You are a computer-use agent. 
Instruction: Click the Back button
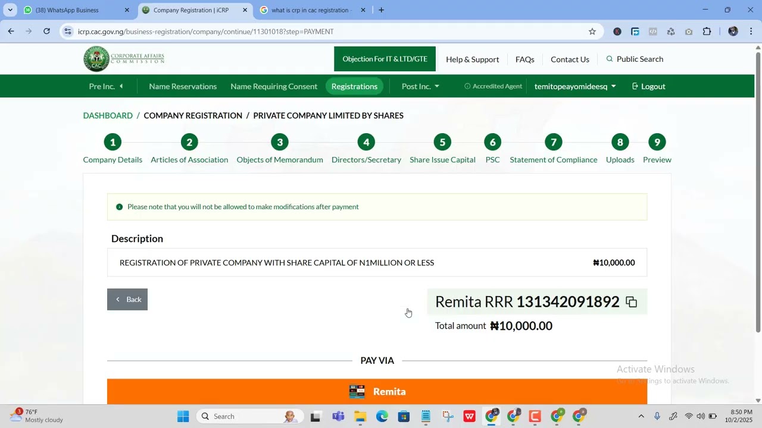coord(127,300)
